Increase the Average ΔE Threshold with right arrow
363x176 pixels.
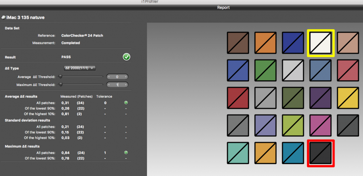pos(126,77)
